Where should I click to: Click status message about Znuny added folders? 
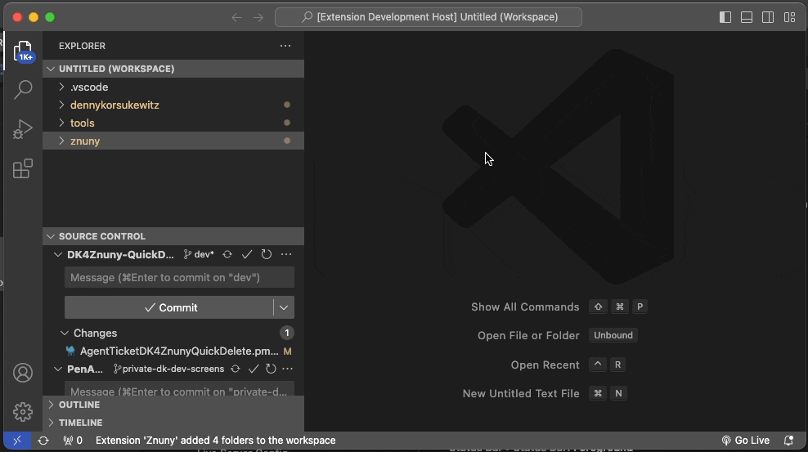point(215,441)
